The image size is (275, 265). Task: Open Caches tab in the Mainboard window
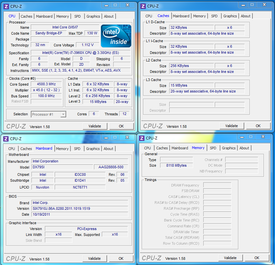[x=26, y=149]
